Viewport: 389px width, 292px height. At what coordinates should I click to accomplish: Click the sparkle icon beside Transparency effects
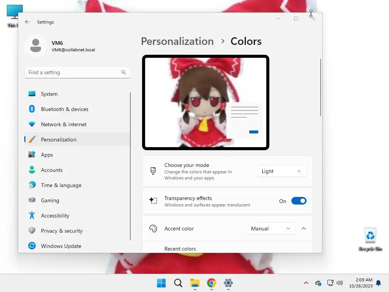coord(153,201)
